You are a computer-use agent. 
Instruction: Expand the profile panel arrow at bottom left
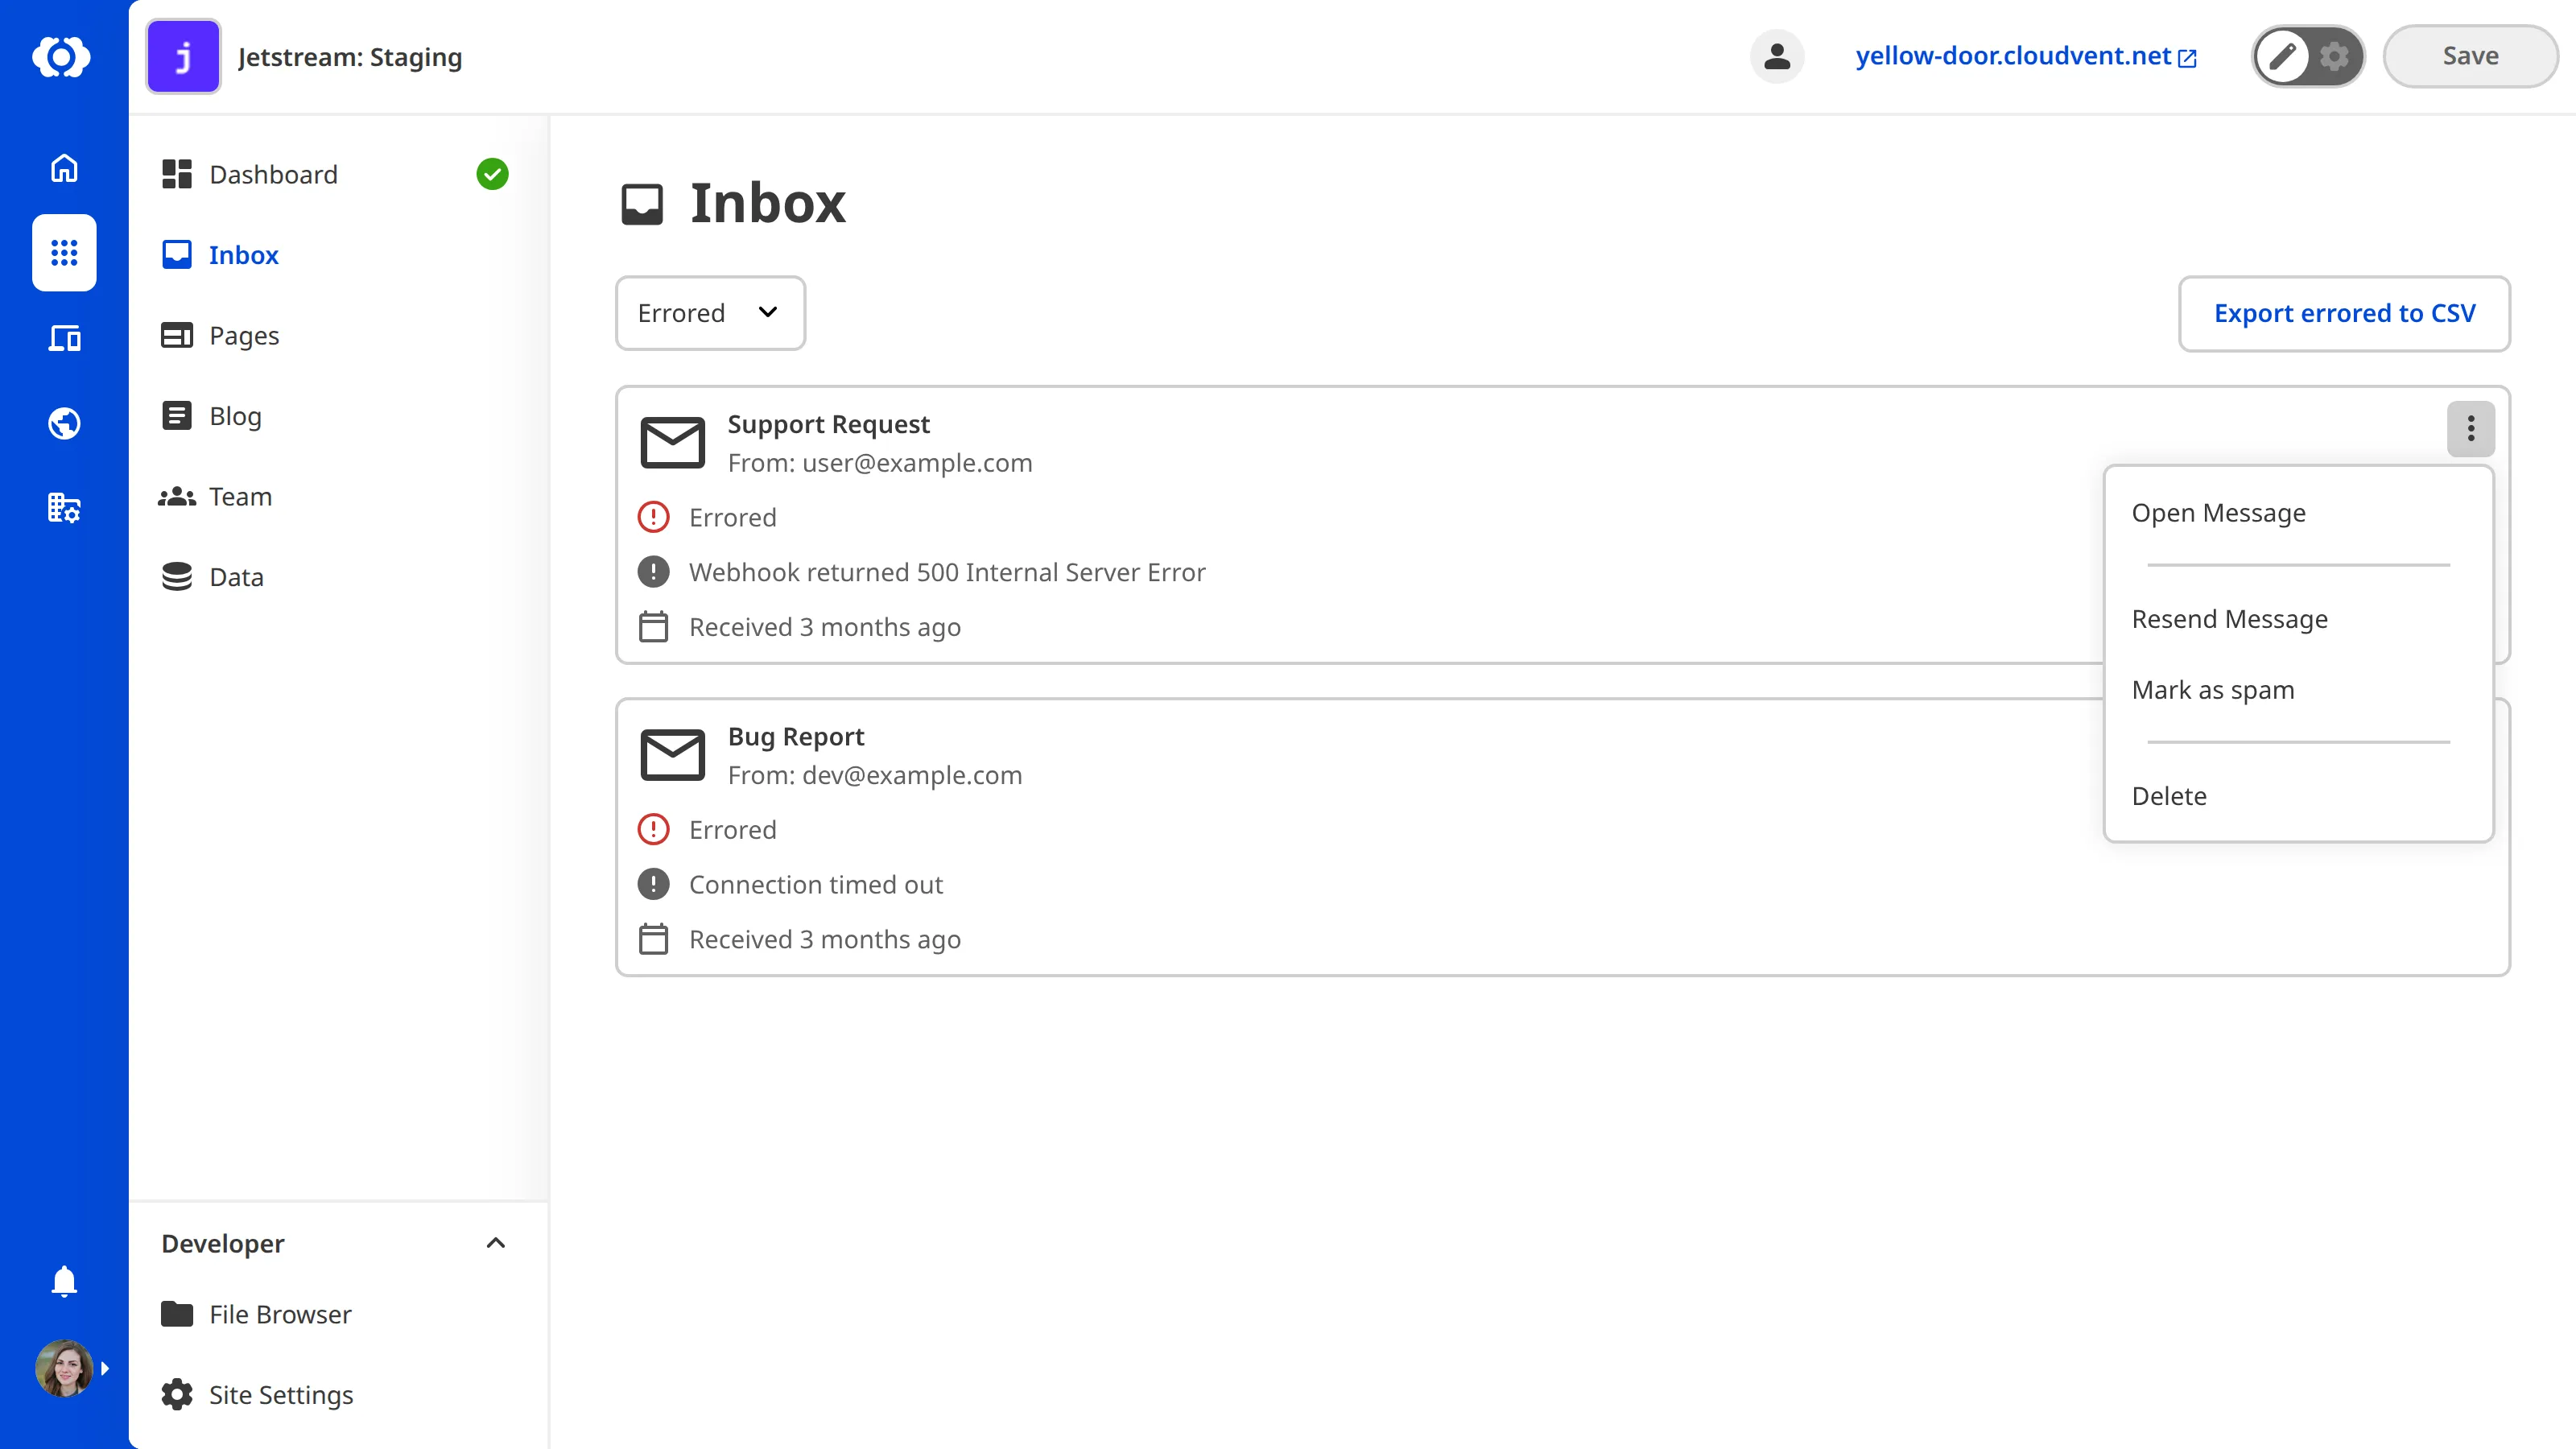click(104, 1368)
